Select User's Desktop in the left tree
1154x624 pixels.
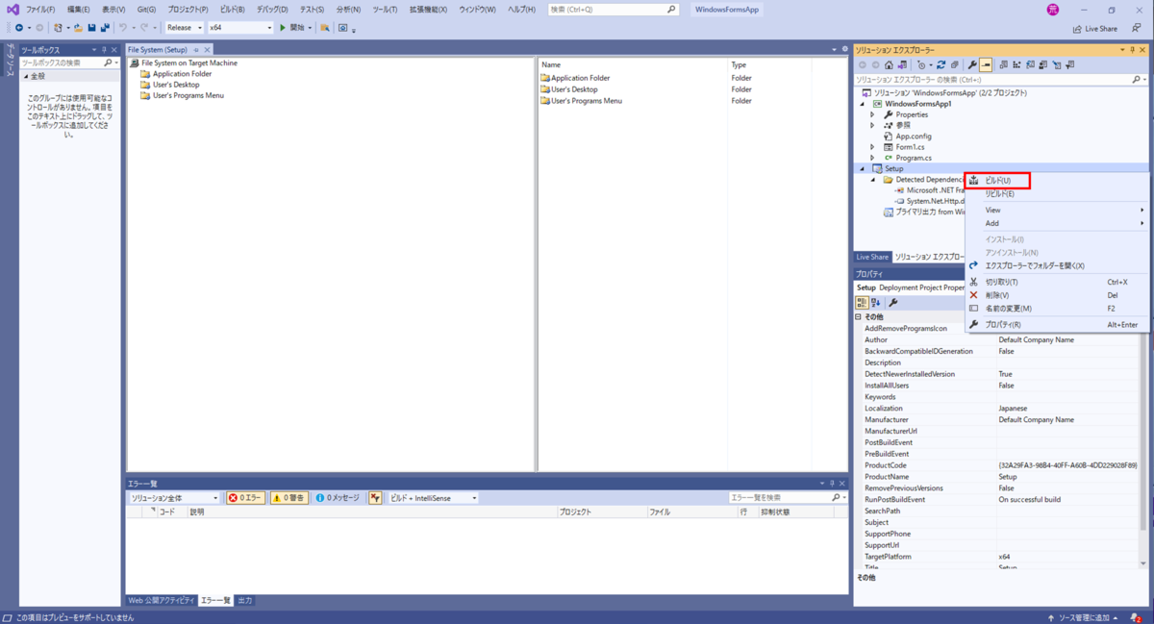click(x=176, y=85)
